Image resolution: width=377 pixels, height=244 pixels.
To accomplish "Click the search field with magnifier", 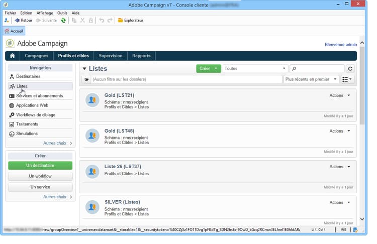I will 317,69.
